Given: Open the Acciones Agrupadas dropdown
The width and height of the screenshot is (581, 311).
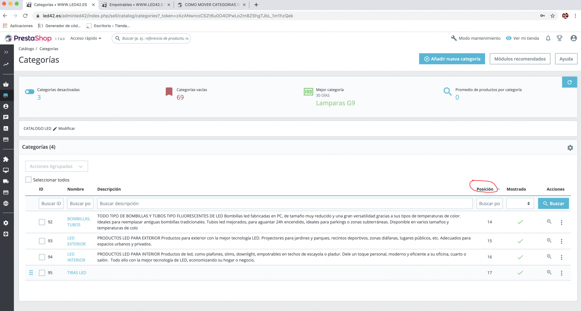Looking at the screenshot, I should tap(57, 166).
